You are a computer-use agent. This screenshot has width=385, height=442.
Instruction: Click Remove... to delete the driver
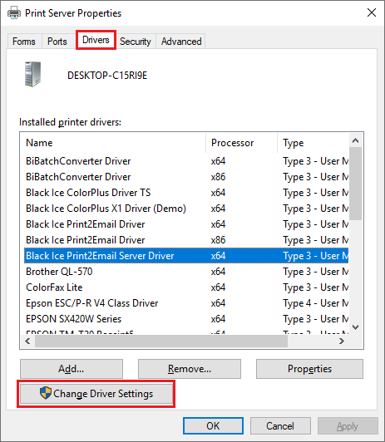click(190, 369)
